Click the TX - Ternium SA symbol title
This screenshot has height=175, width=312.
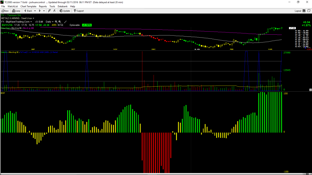pos(11,15)
